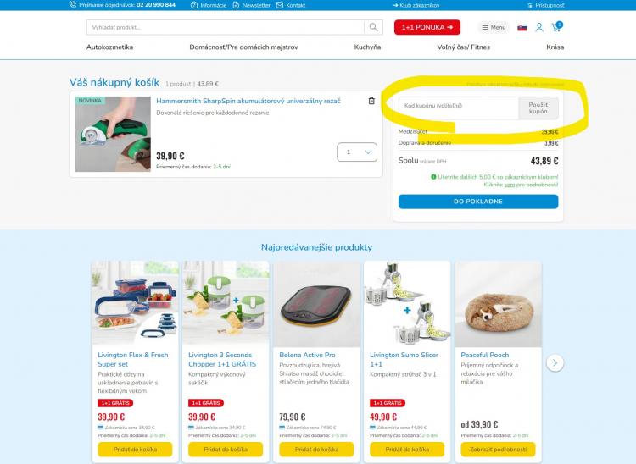This screenshot has width=636, height=464.
Task: Click the phone icon for orders
Action: point(73,5)
